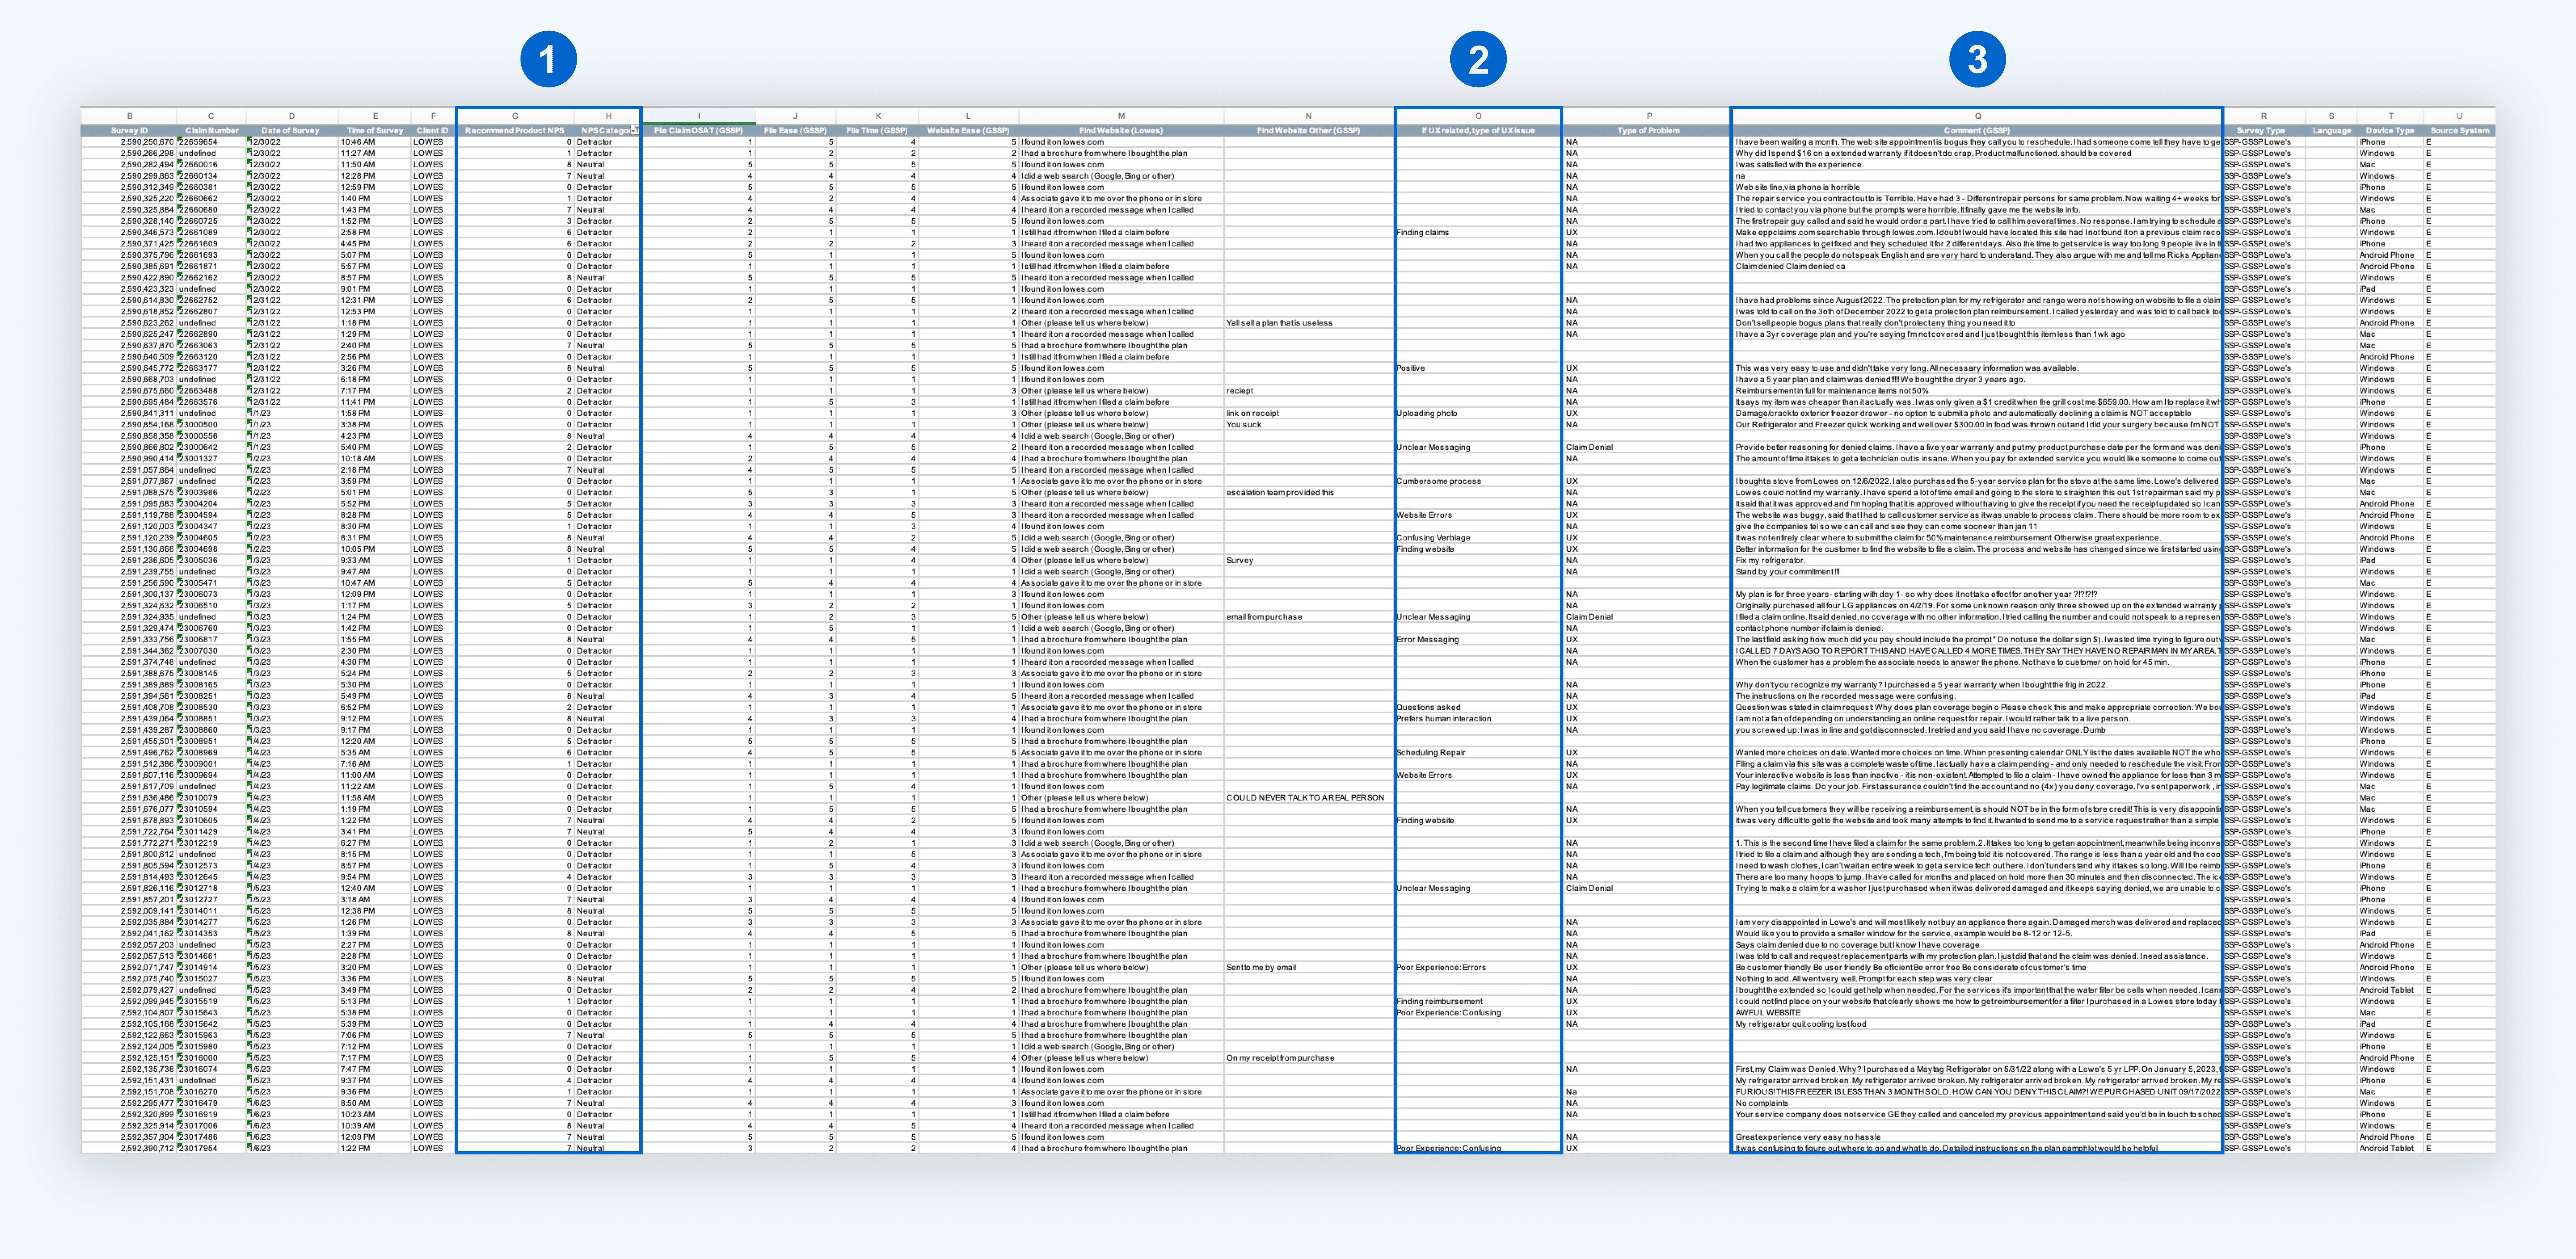This screenshot has width=2576, height=1259.
Task: Select column U header
Action: click(2459, 116)
